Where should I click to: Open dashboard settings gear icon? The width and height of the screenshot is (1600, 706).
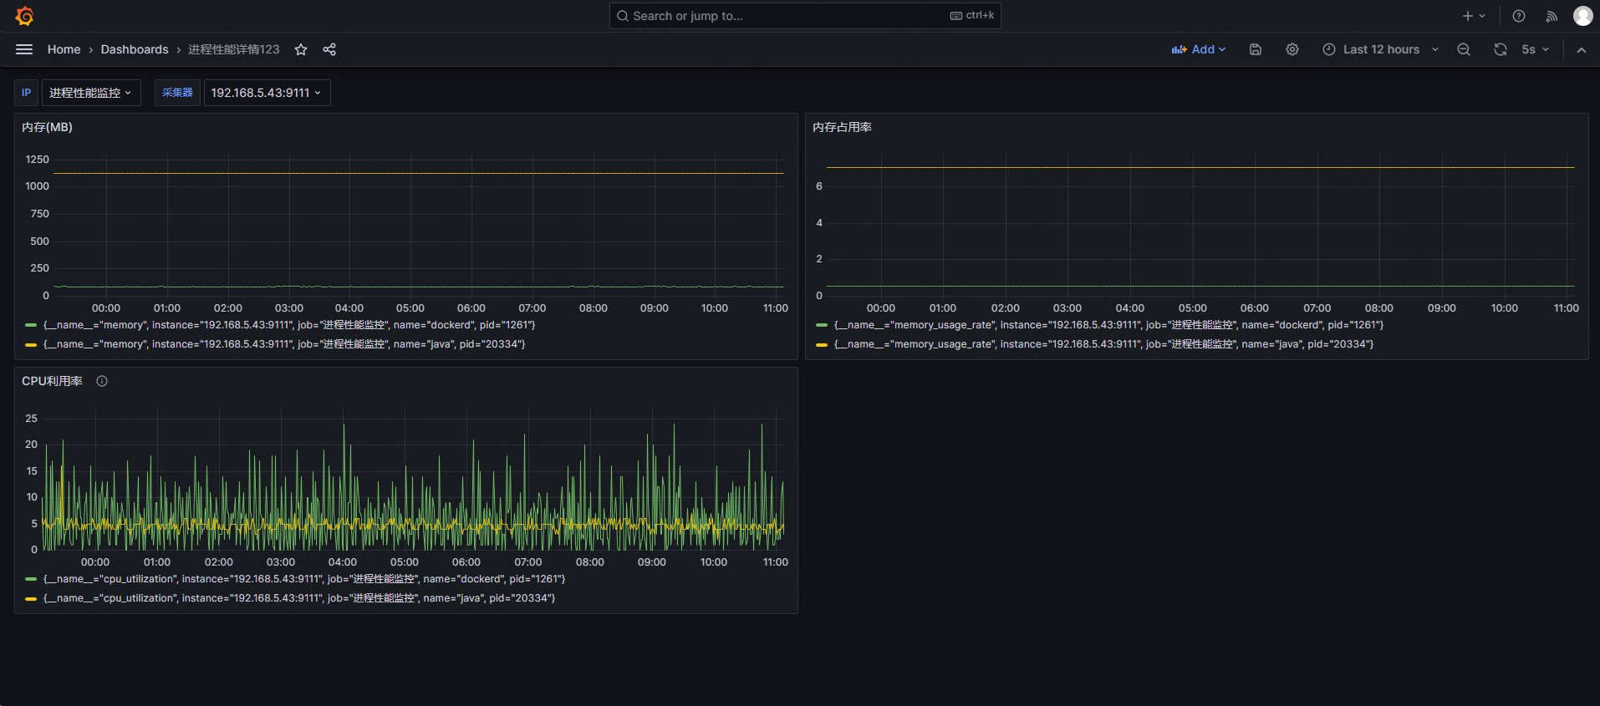click(x=1292, y=49)
